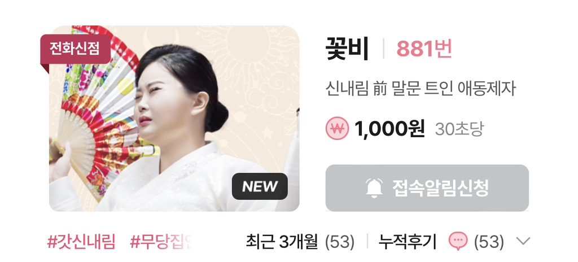Select the partially hidden #무당집 hashtag
This screenshot has width=578, height=262.
[162, 242]
